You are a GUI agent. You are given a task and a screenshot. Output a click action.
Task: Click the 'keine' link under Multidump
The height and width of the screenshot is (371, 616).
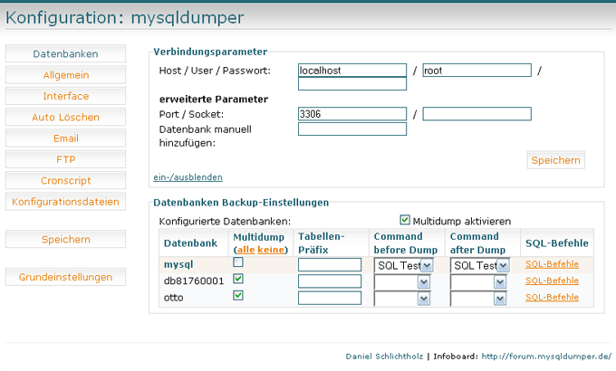(271, 250)
